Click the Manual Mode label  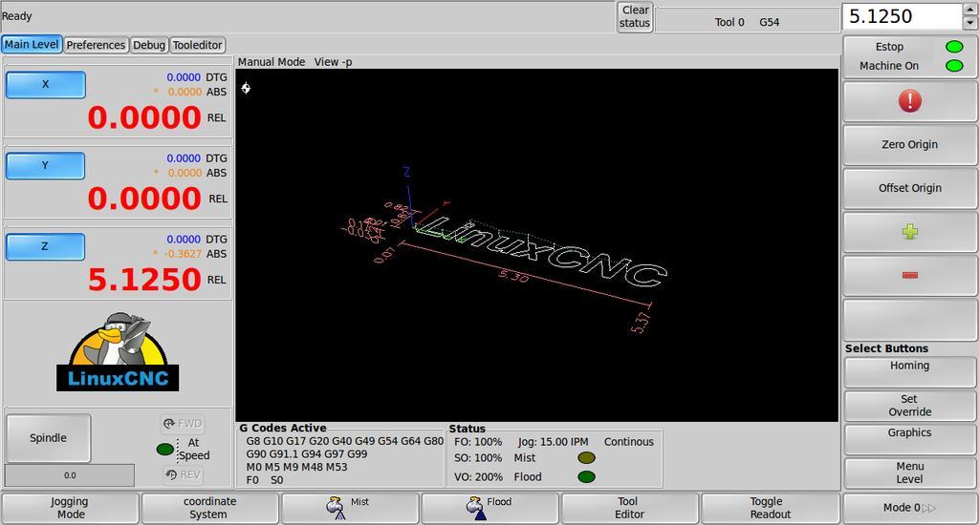point(272,62)
